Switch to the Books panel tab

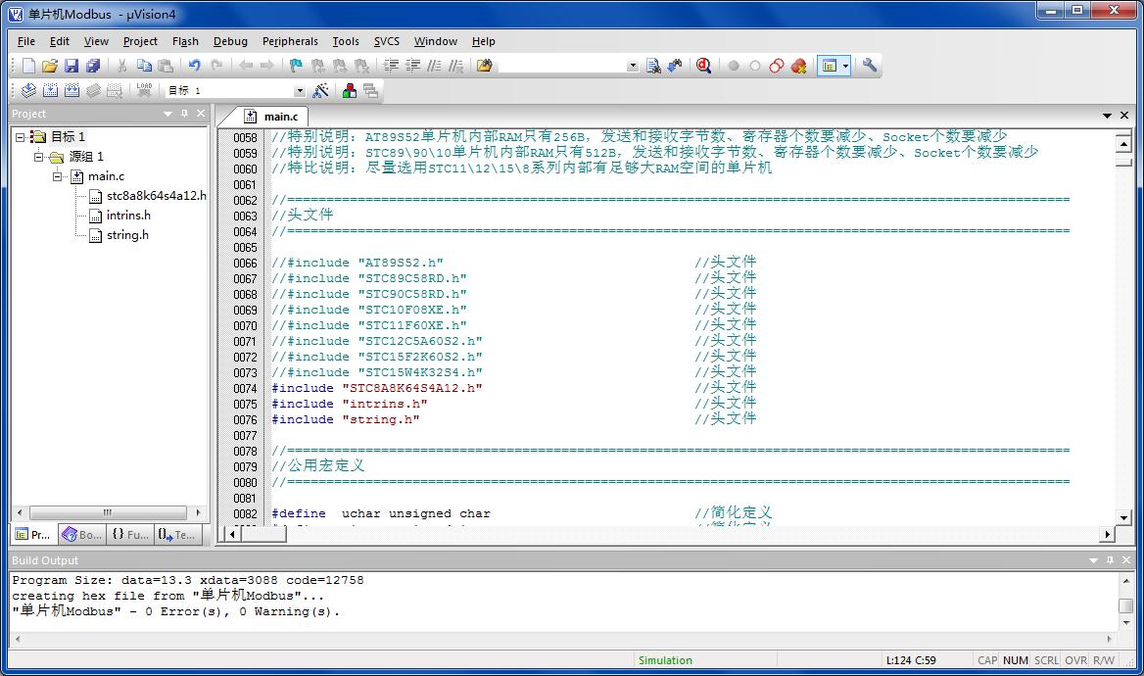pyautogui.click(x=81, y=534)
